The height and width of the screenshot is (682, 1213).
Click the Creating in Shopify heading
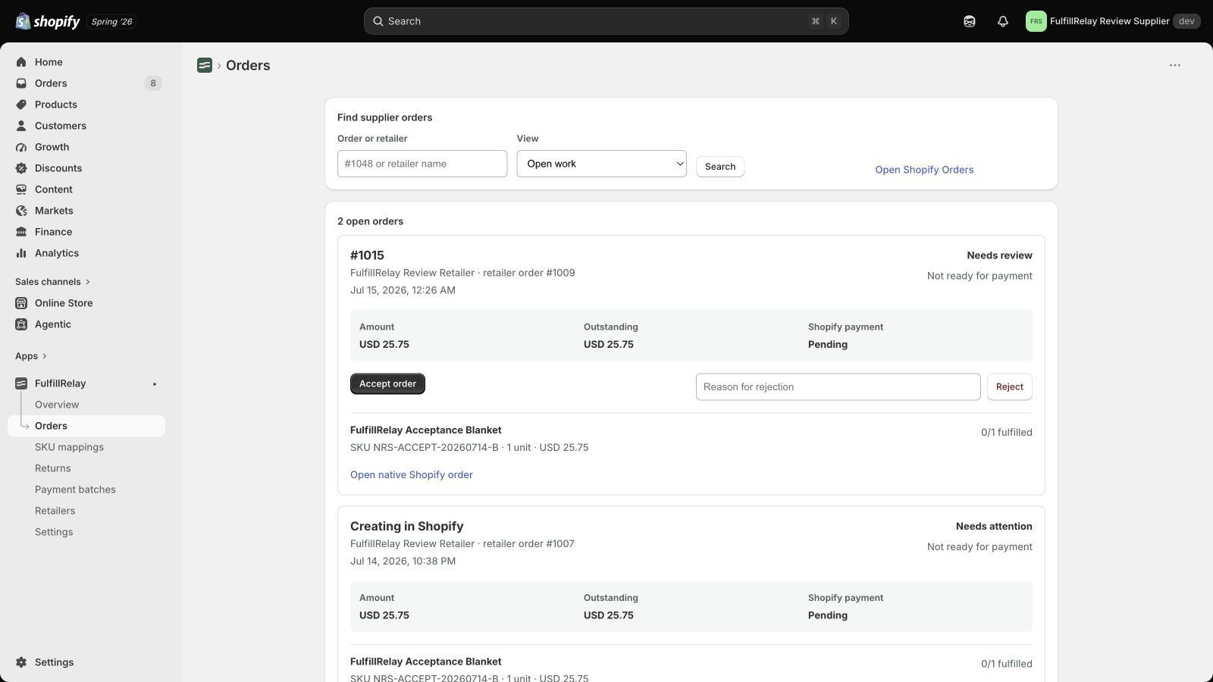(406, 526)
